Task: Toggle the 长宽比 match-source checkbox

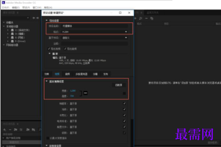Action: point(124,115)
